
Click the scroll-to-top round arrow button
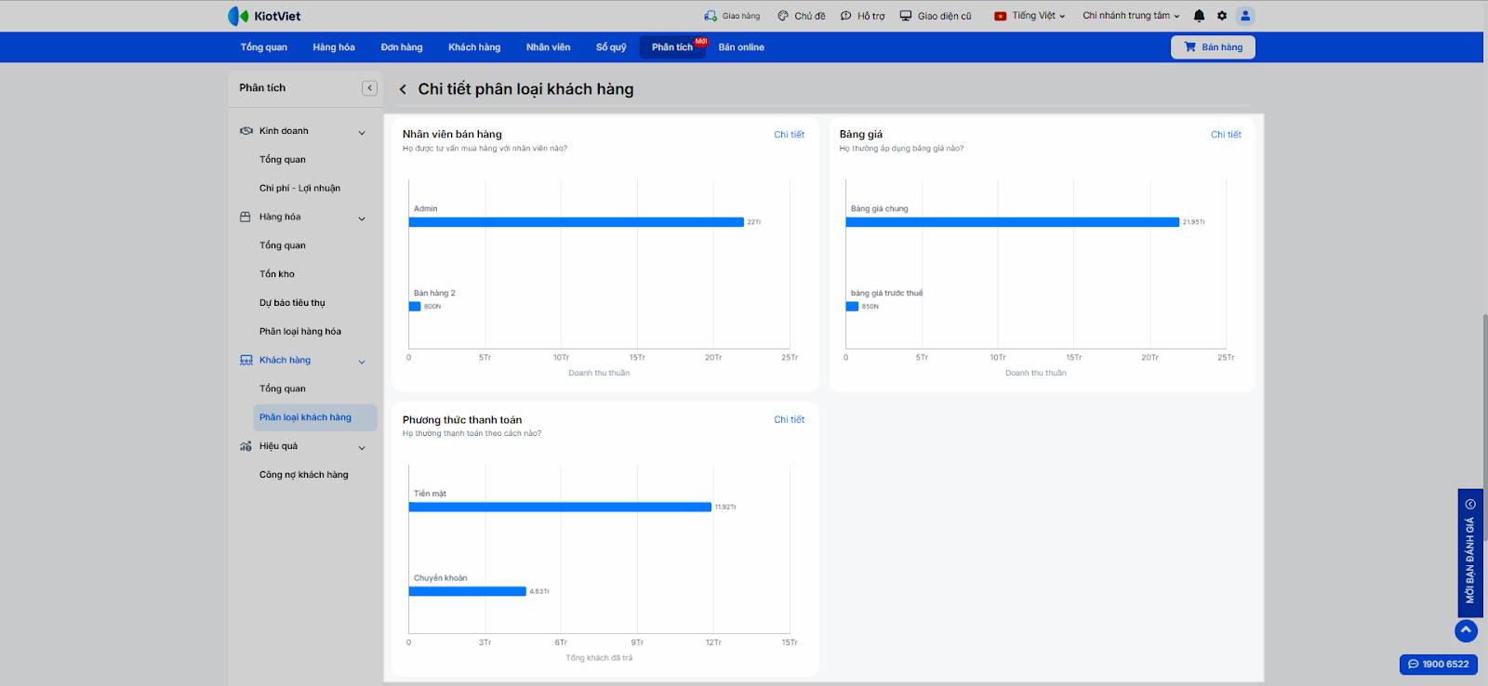[x=1466, y=630]
